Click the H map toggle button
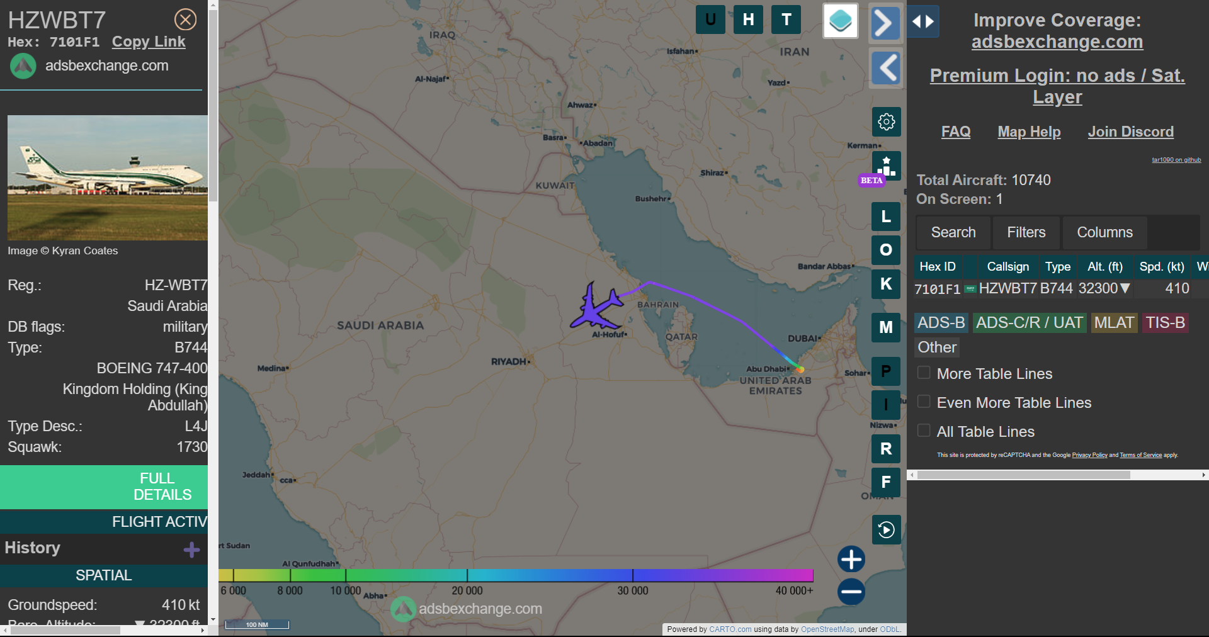 [748, 20]
